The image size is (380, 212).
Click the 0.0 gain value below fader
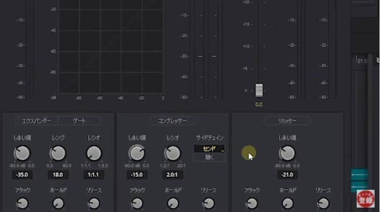(259, 104)
